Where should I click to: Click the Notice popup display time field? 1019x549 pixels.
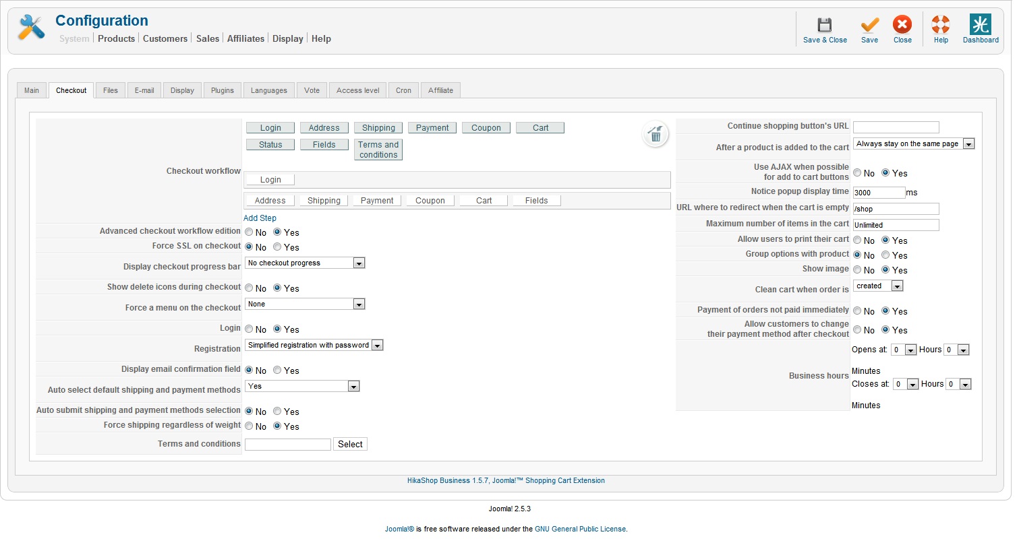(879, 193)
